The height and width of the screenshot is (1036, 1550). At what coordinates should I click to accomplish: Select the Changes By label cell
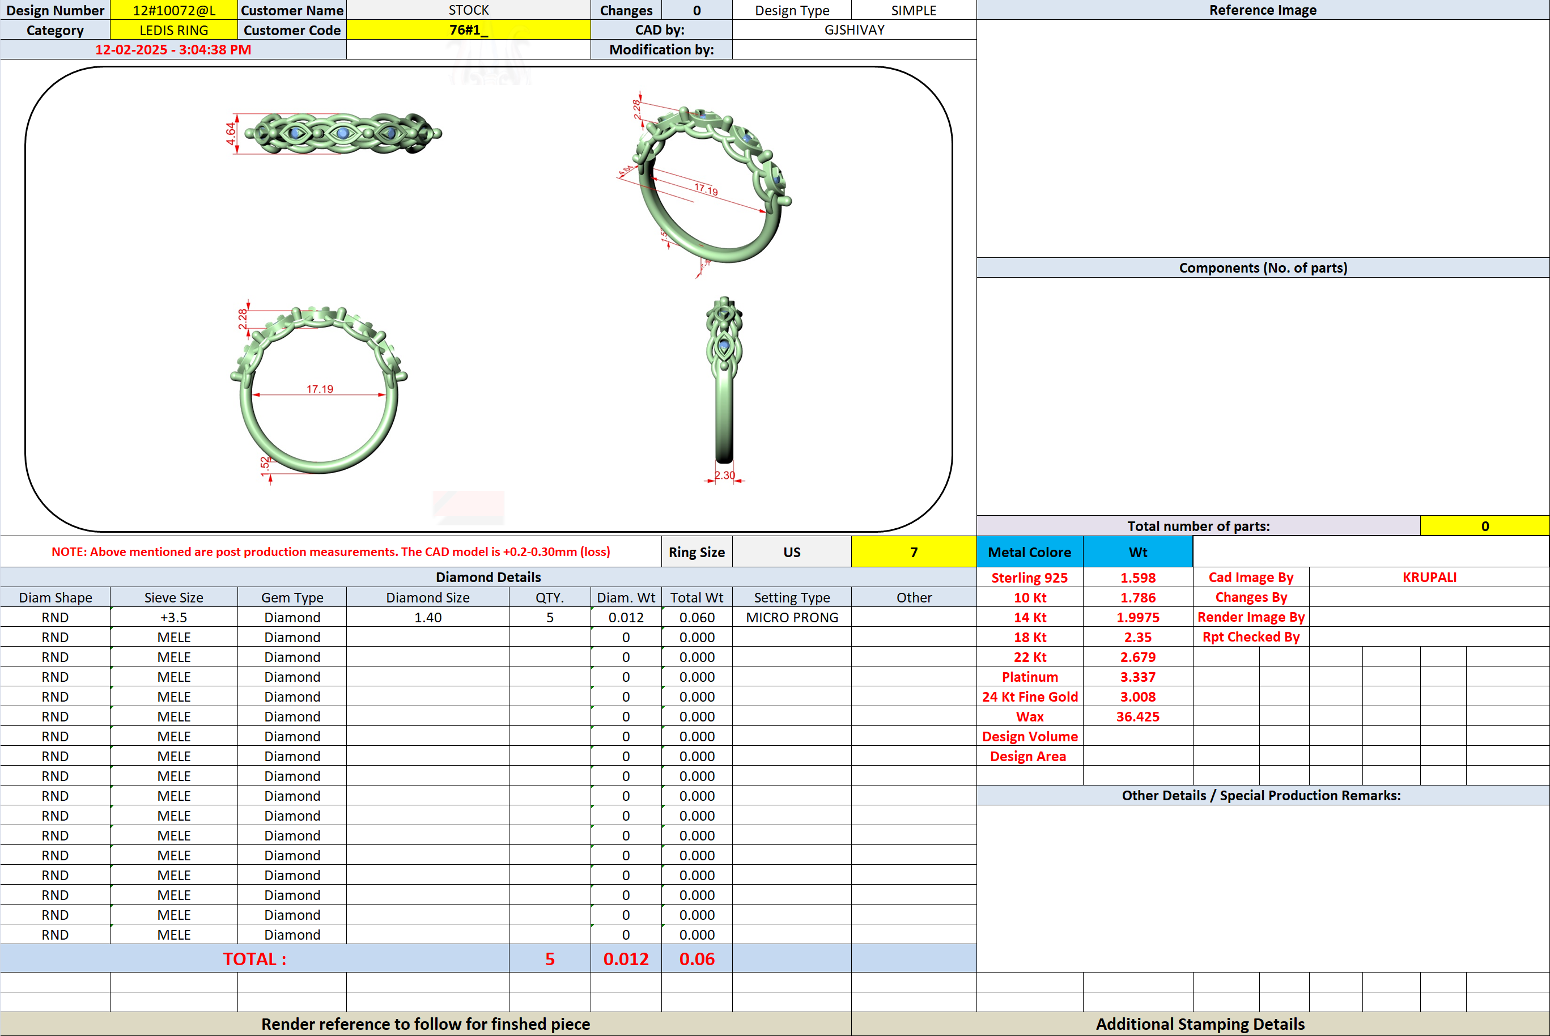pos(1251,597)
